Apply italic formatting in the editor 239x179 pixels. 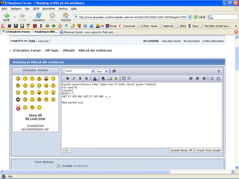(x=74, y=78)
